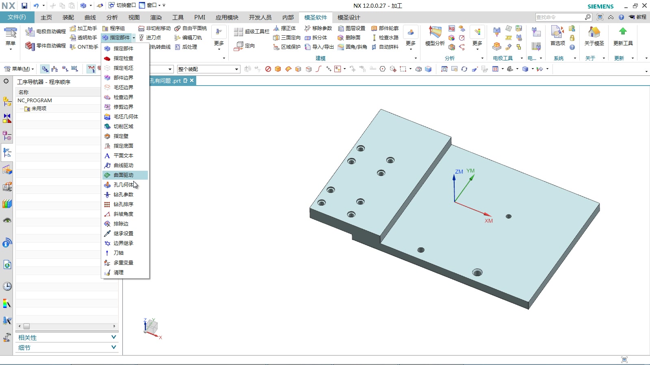Open the 部件轮廓 tool
650x365 pixels.
(x=385, y=28)
